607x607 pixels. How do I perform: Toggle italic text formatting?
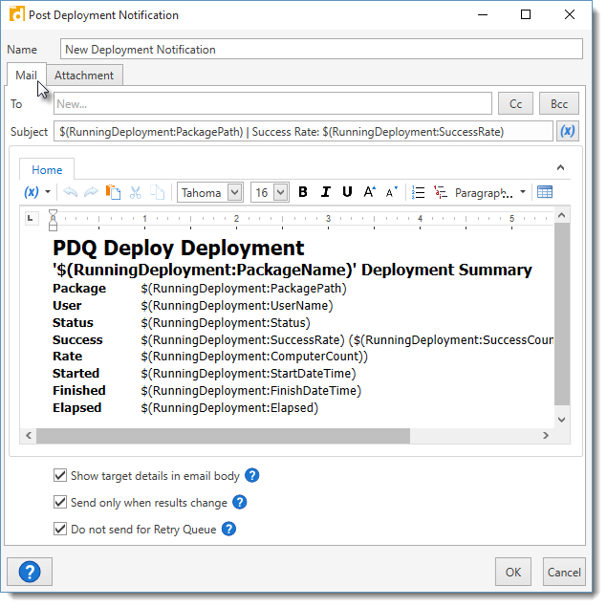pos(325,192)
